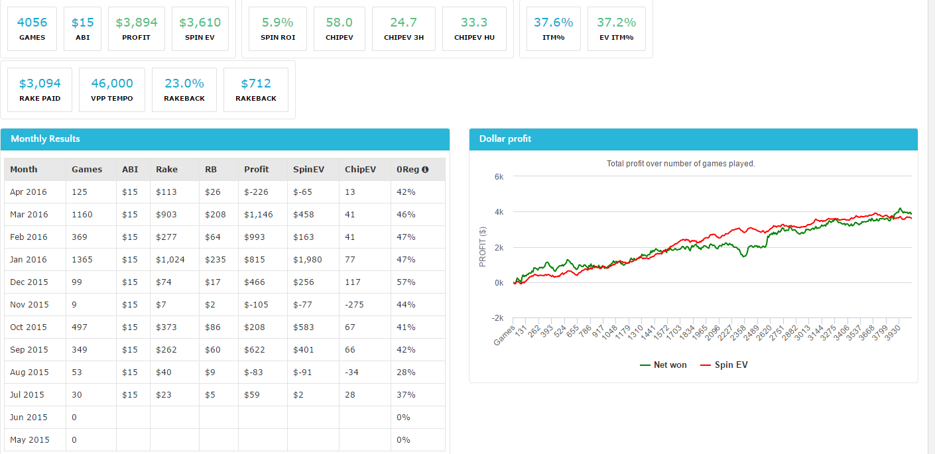Select the 4056 GAMES stat card
Screen dimensions: 935x454
(x=32, y=28)
